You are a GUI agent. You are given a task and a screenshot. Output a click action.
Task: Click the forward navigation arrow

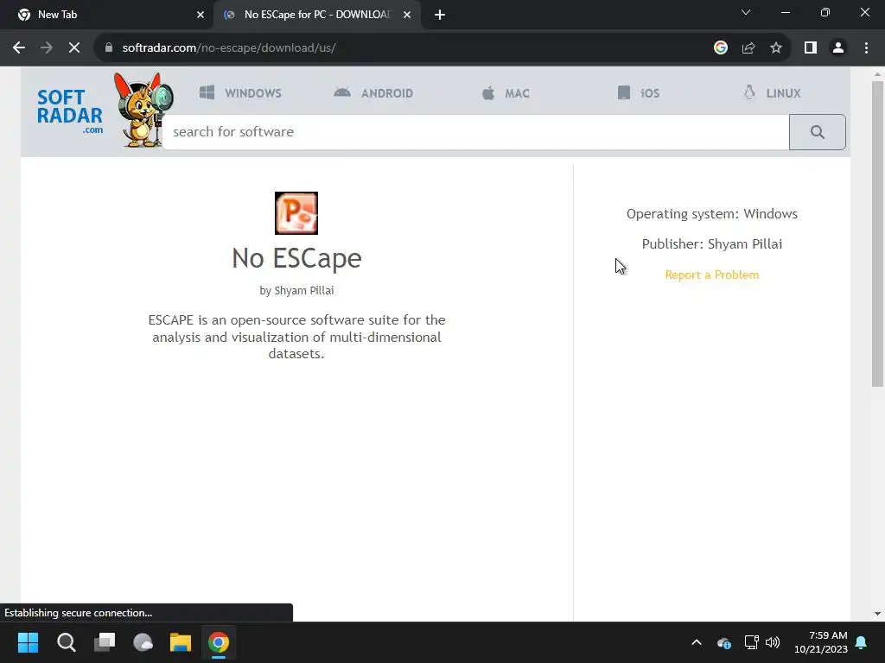tap(47, 48)
